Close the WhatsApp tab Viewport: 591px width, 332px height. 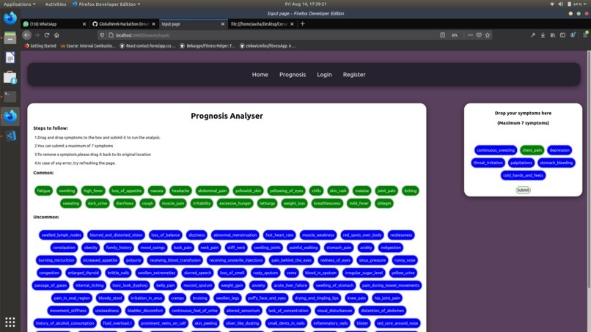point(84,23)
